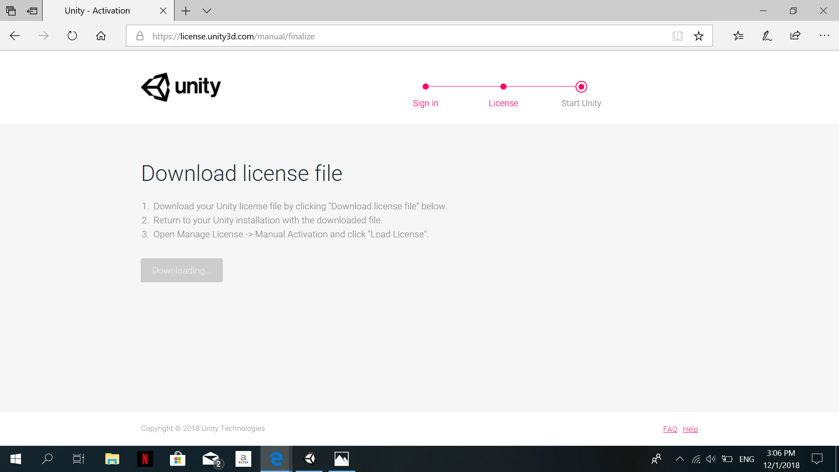Click the home page icon
Image resolution: width=839 pixels, height=472 pixels.
[x=101, y=36]
